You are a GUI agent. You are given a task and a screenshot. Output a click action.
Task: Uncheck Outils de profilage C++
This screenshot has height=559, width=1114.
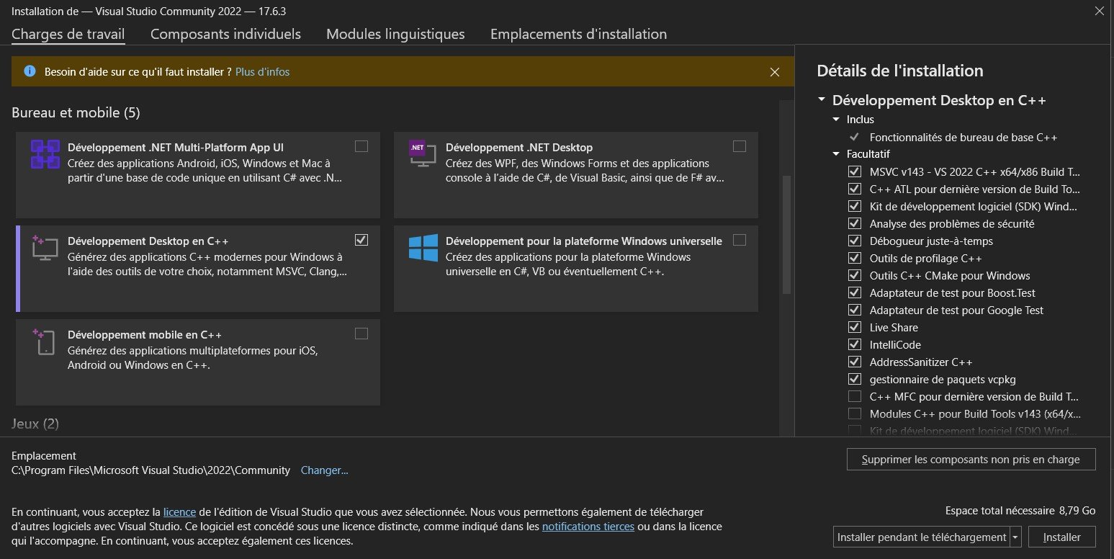pyautogui.click(x=855, y=258)
